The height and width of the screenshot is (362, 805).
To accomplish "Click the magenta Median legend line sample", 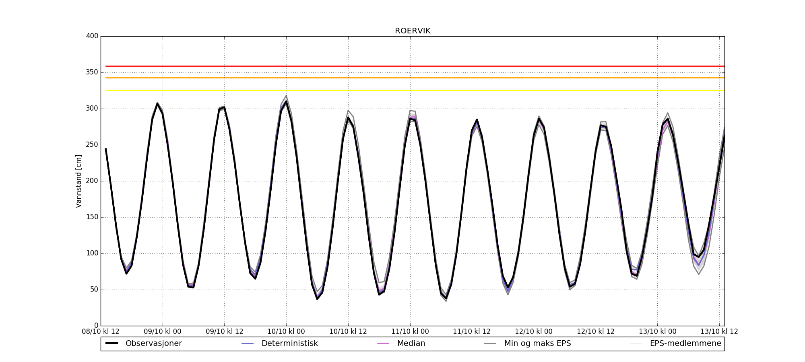I will point(383,343).
